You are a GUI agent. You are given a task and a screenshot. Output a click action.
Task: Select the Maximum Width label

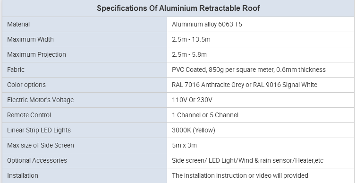tap(30, 39)
